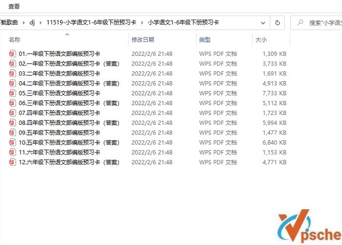Image resolution: width=342 pixels, height=245 pixels.
Task: Expand chevron before dj breadcrumb
Action: (x=23, y=22)
